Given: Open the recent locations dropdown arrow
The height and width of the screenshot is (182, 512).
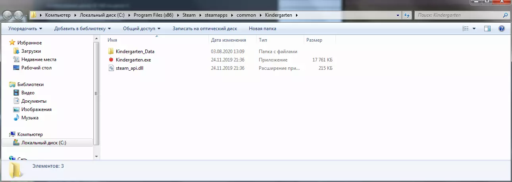Looking at the screenshot, I should 26,15.
